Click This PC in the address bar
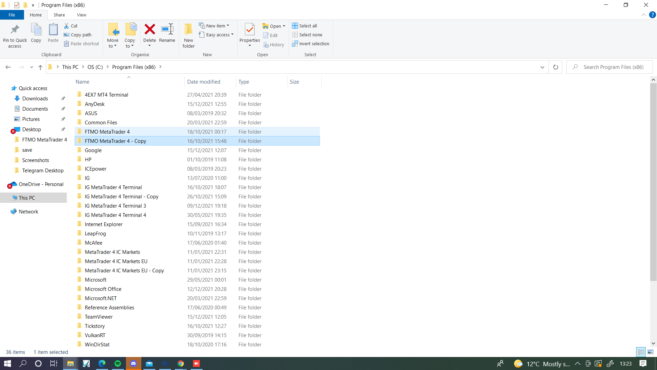 tap(70, 67)
